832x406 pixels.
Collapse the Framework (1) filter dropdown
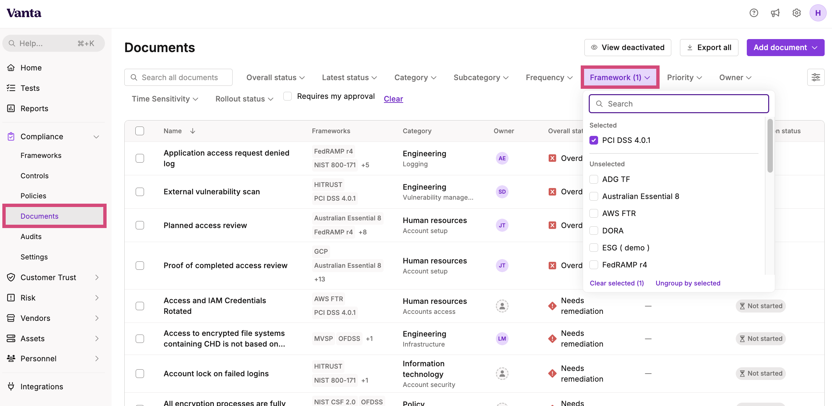pyautogui.click(x=620, y=77)
